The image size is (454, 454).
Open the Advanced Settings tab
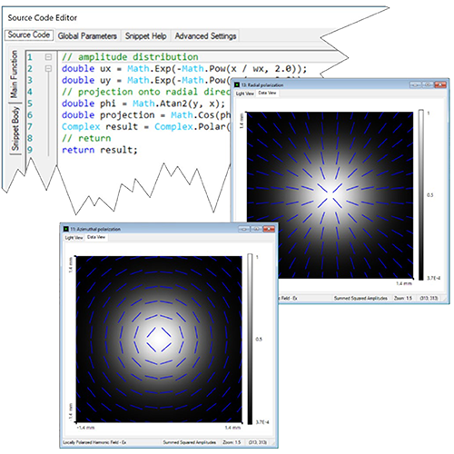(x=205, y=36)
